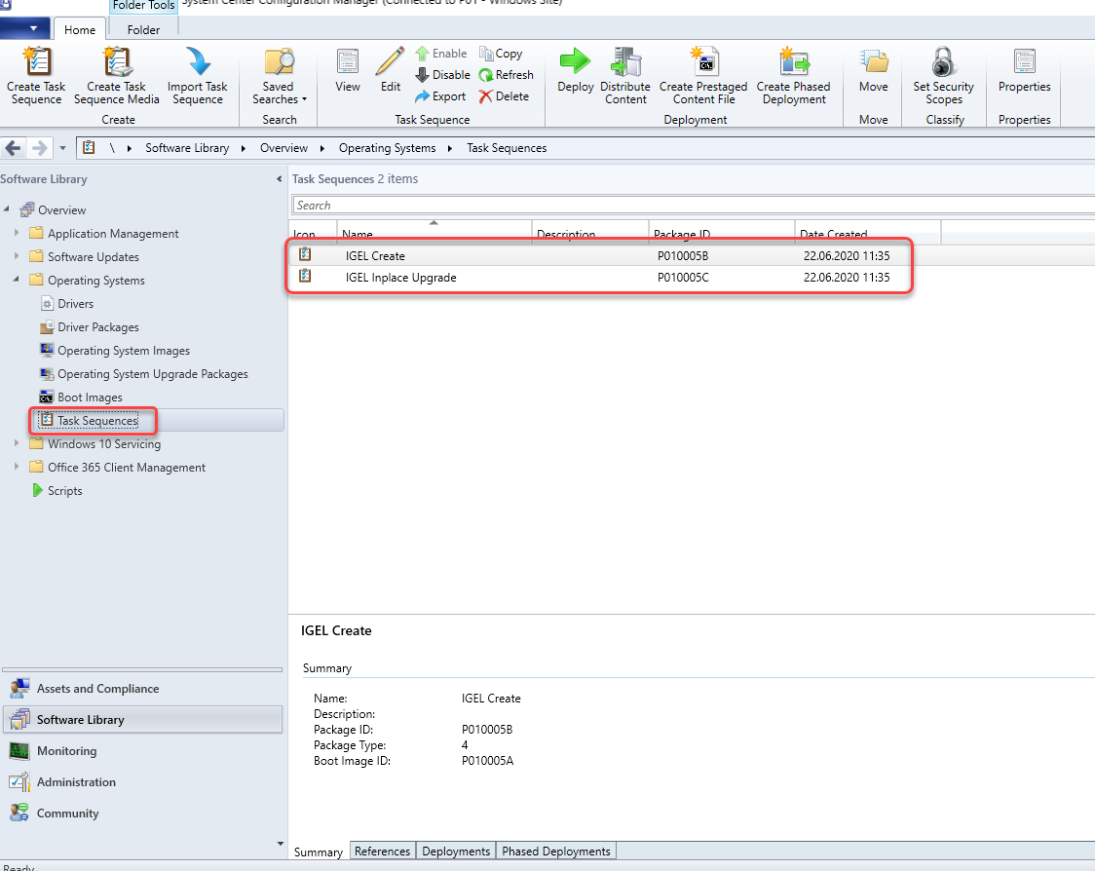Click the Refresh button in ribbon
Screen dimensions: 1095x871
coord(506,75)
